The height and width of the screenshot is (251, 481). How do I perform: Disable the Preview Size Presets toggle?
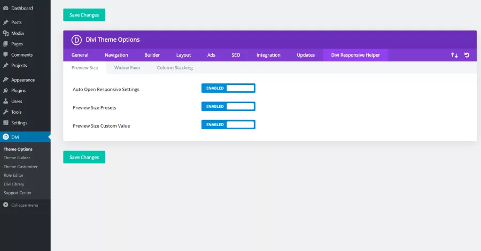pos(228,106)
